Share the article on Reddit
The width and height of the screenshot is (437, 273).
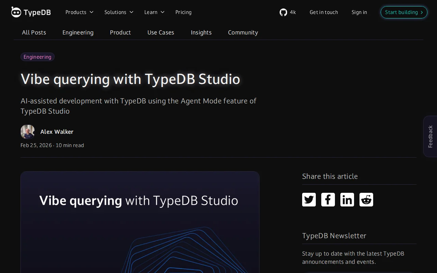point(366,200)
